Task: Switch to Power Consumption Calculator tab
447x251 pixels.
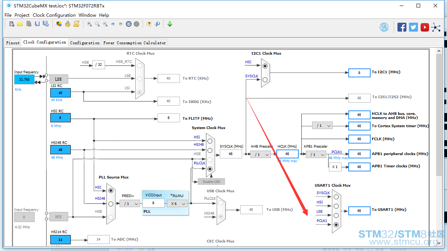Action: coord(134,43)
